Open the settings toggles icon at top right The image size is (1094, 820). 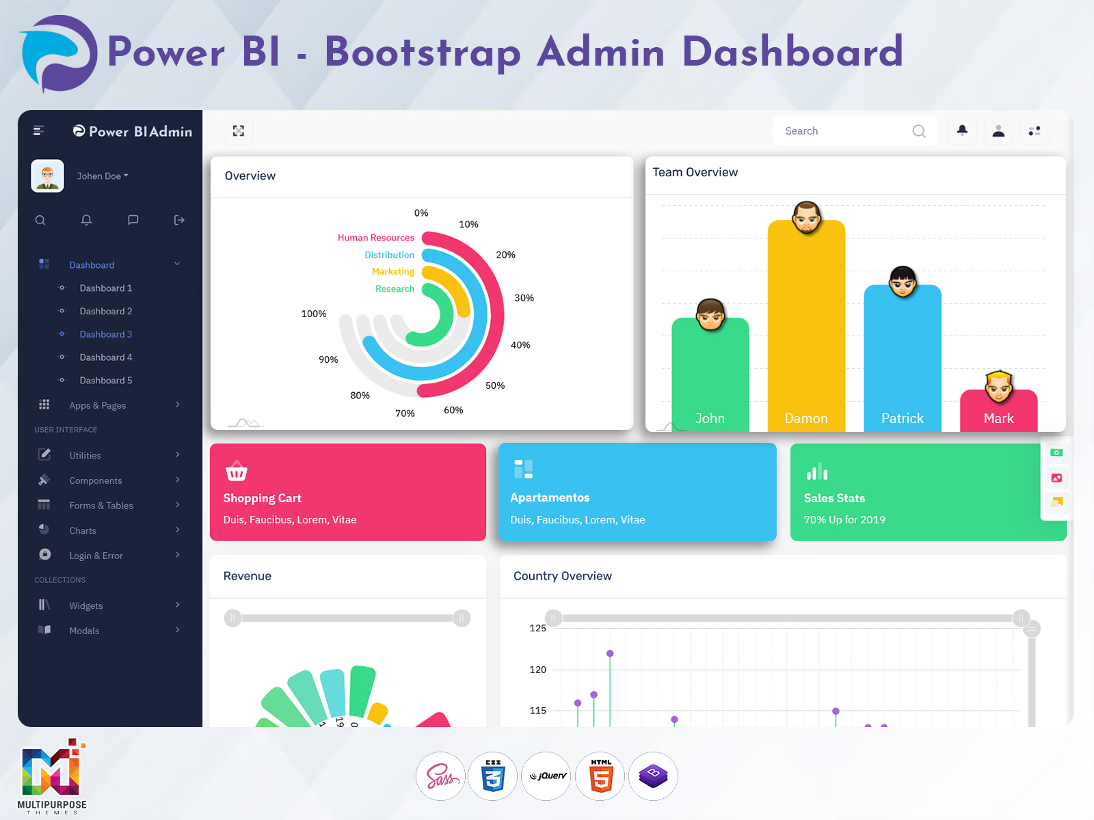(1035, 130)
